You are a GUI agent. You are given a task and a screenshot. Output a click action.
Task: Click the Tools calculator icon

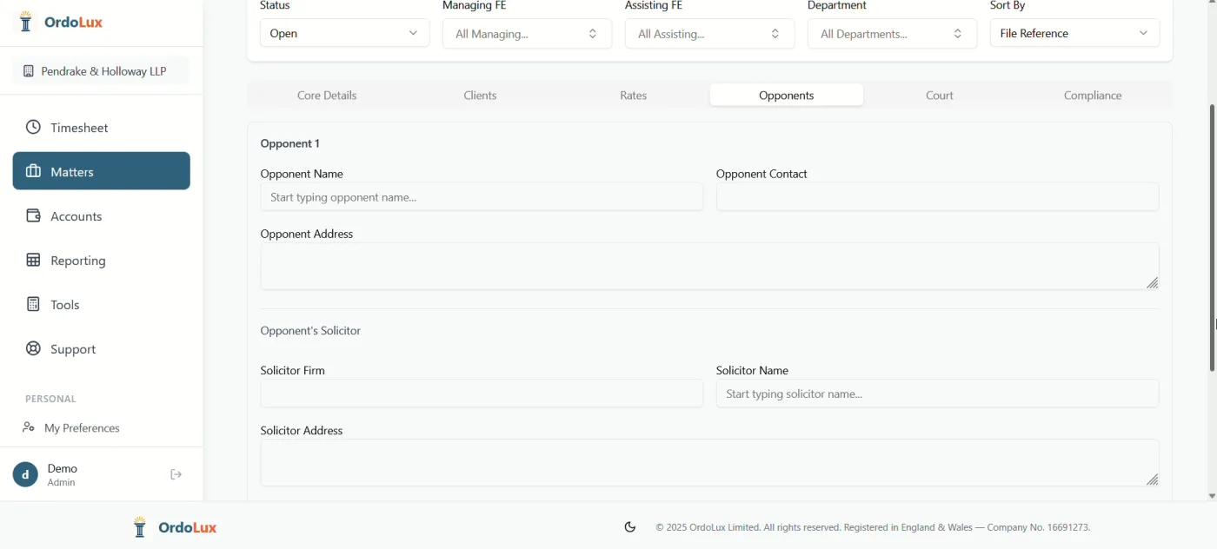[33, 305]
